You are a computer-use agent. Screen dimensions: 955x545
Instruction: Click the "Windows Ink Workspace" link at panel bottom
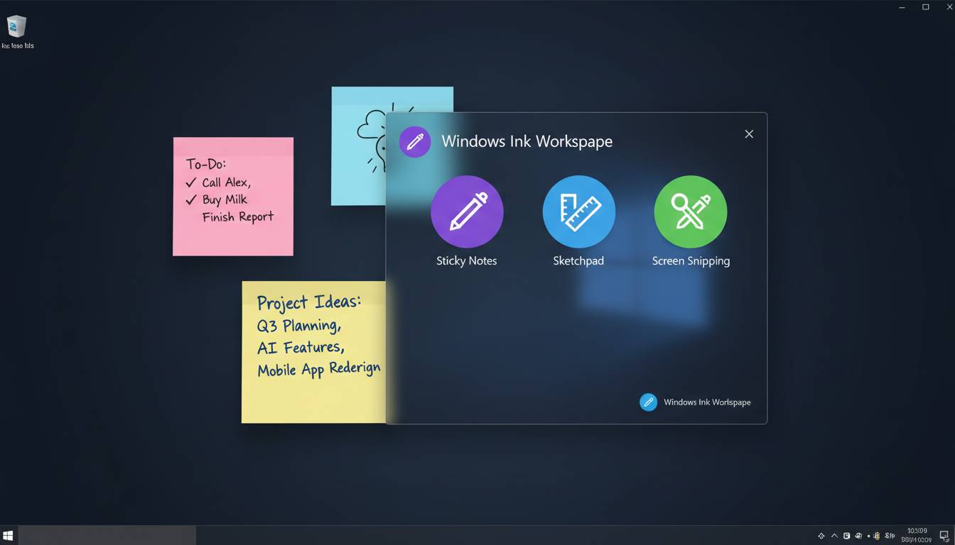707,402
